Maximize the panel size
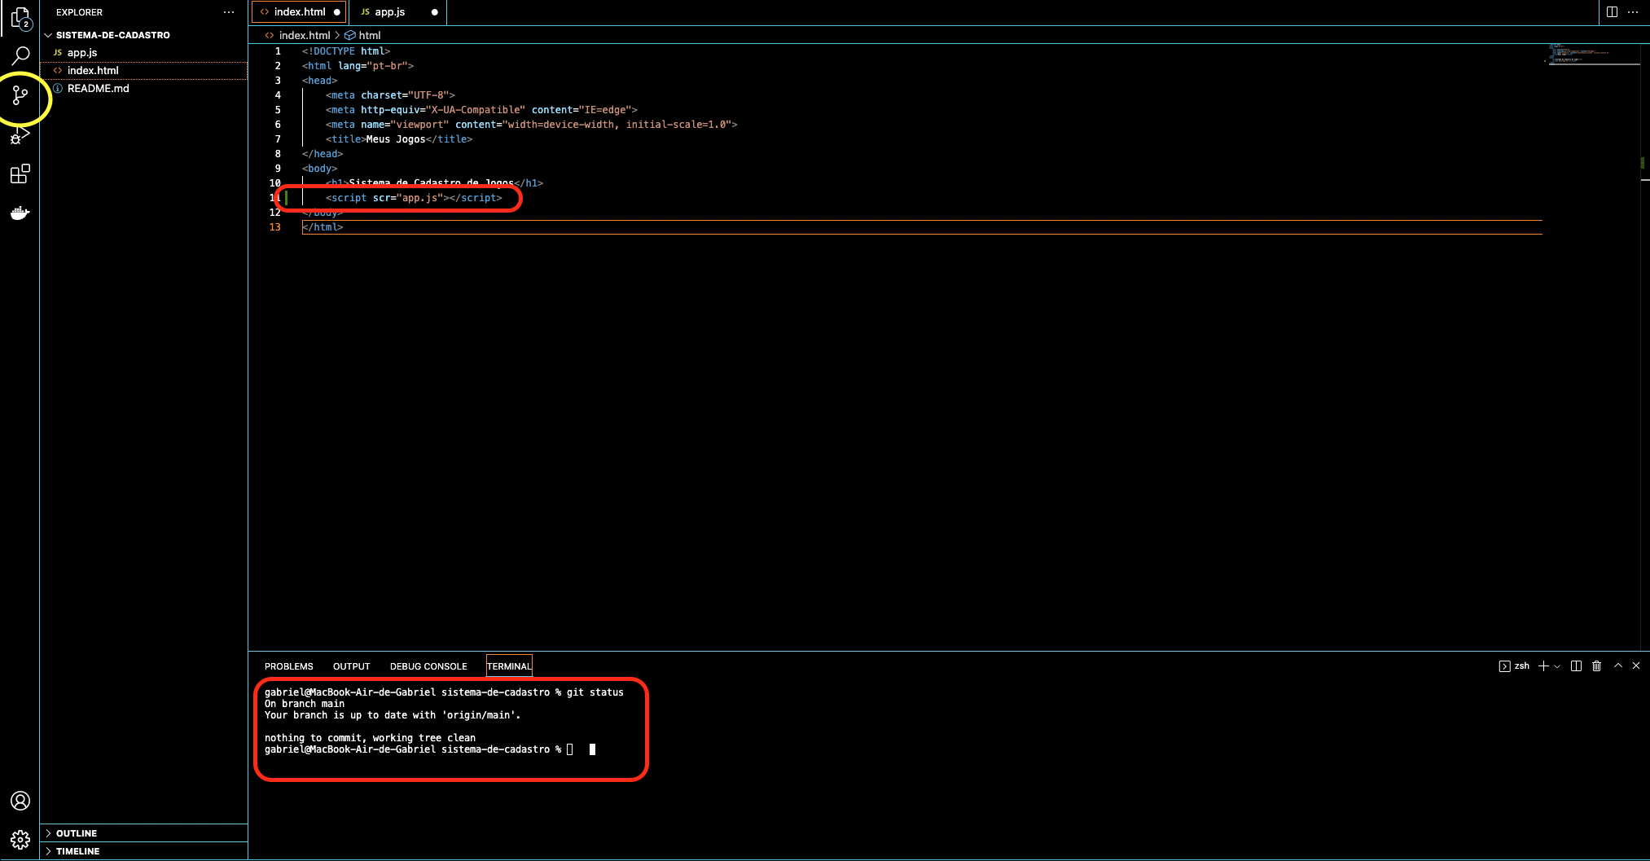 click(1618, 666)
